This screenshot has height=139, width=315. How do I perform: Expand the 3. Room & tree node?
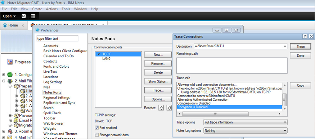[x=4, y=131]
